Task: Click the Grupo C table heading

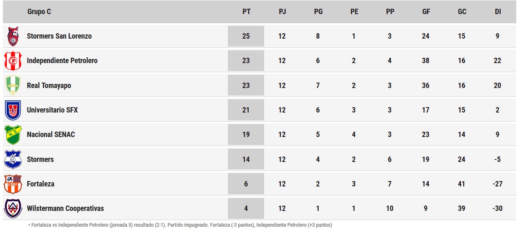Action: pos(39,12)
